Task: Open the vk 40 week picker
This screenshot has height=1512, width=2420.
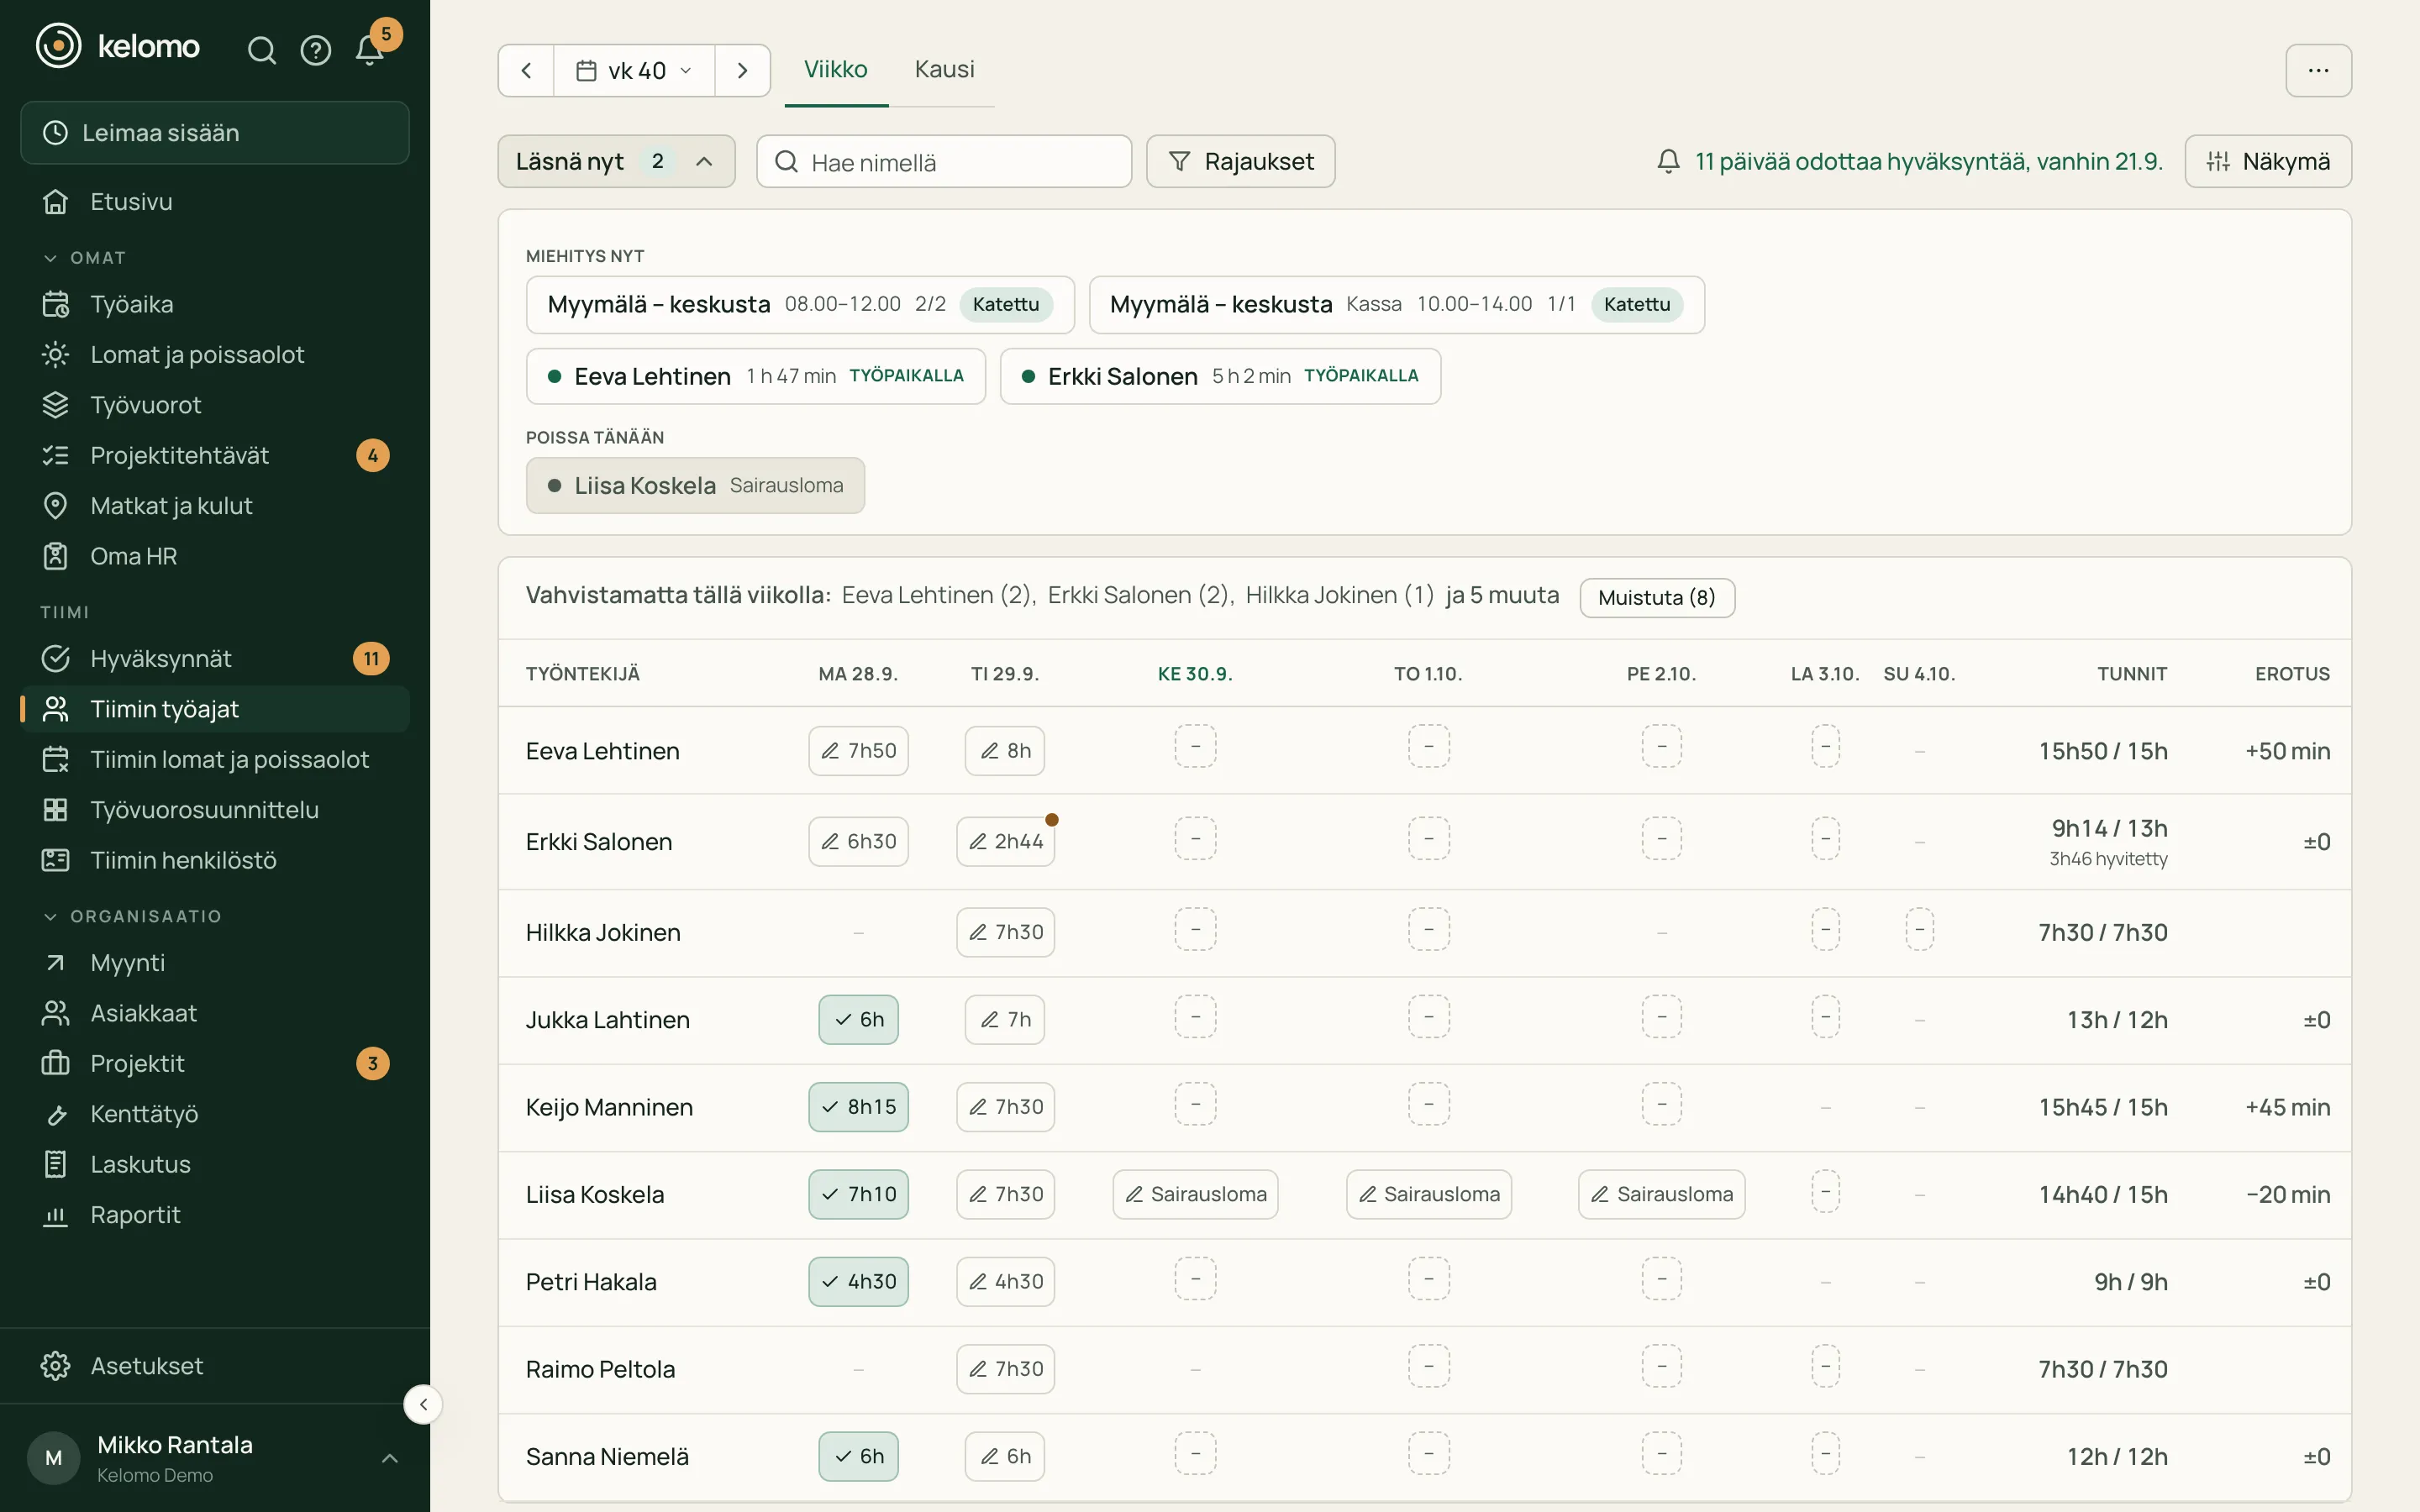Action: tap(634, 70)
